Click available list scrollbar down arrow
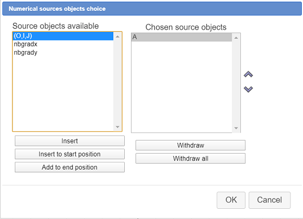 tap(117, 127)
